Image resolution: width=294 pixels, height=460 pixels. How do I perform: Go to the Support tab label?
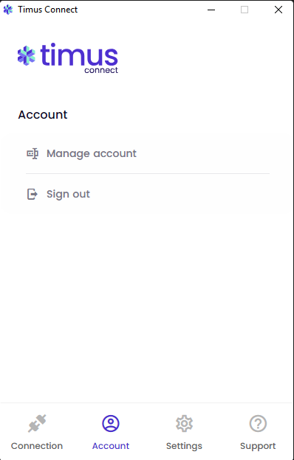[x=258, y=446]
